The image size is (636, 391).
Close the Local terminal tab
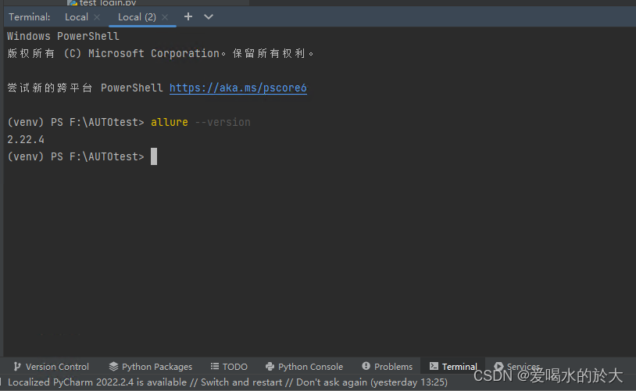[x=97, y=17]
